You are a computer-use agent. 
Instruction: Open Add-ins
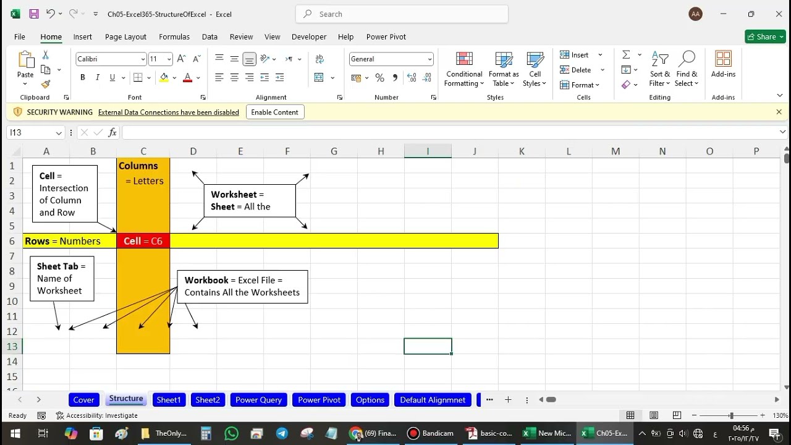tap(723, 64)
